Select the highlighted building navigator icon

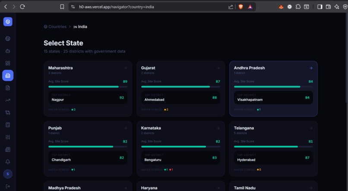coord(8,75)
